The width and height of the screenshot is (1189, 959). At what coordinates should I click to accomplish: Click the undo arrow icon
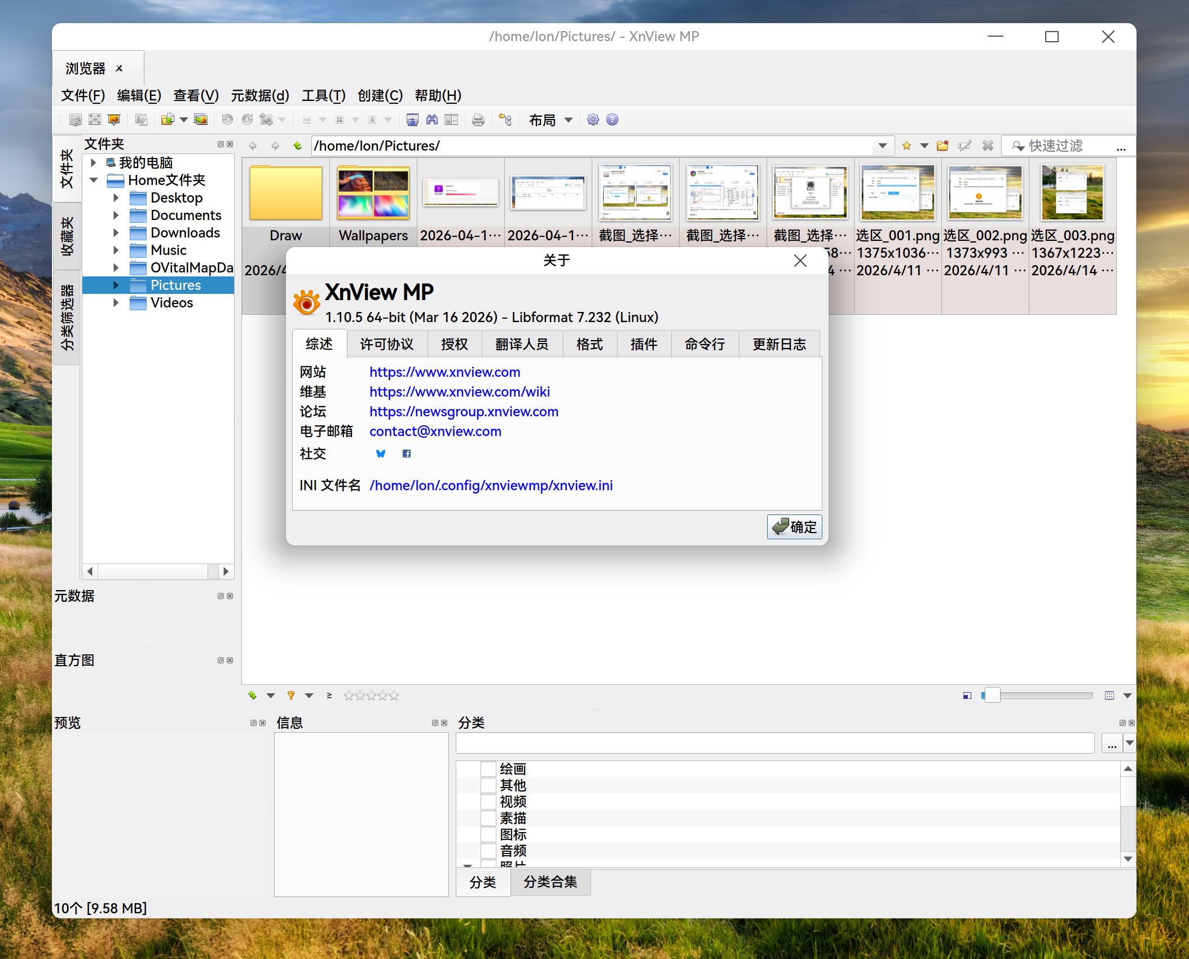click(x=227, y=120)
